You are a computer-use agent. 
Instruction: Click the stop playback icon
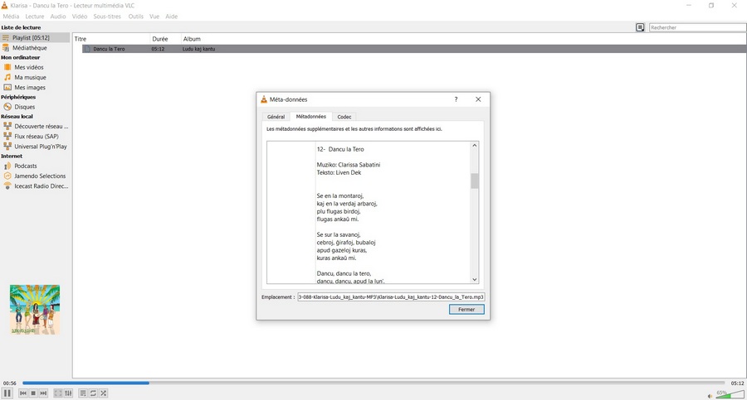click(x=33, y=393)
